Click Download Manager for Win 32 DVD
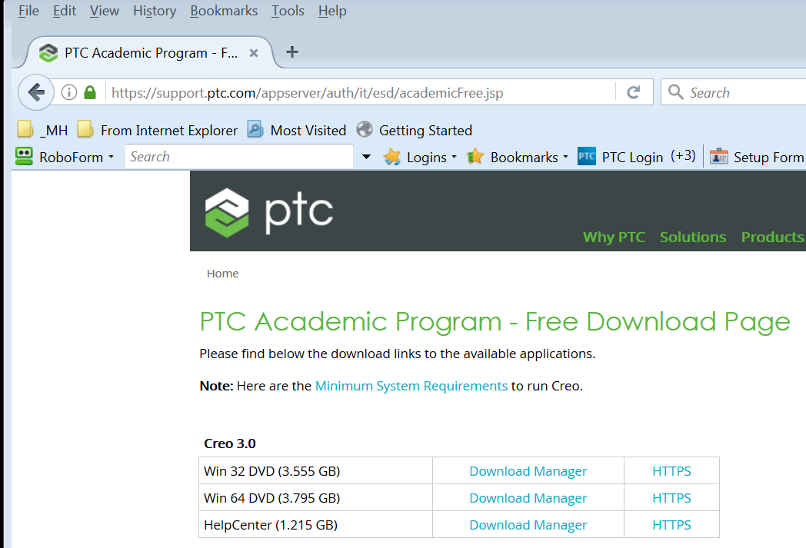806x548 pixels. click(528, 471)
